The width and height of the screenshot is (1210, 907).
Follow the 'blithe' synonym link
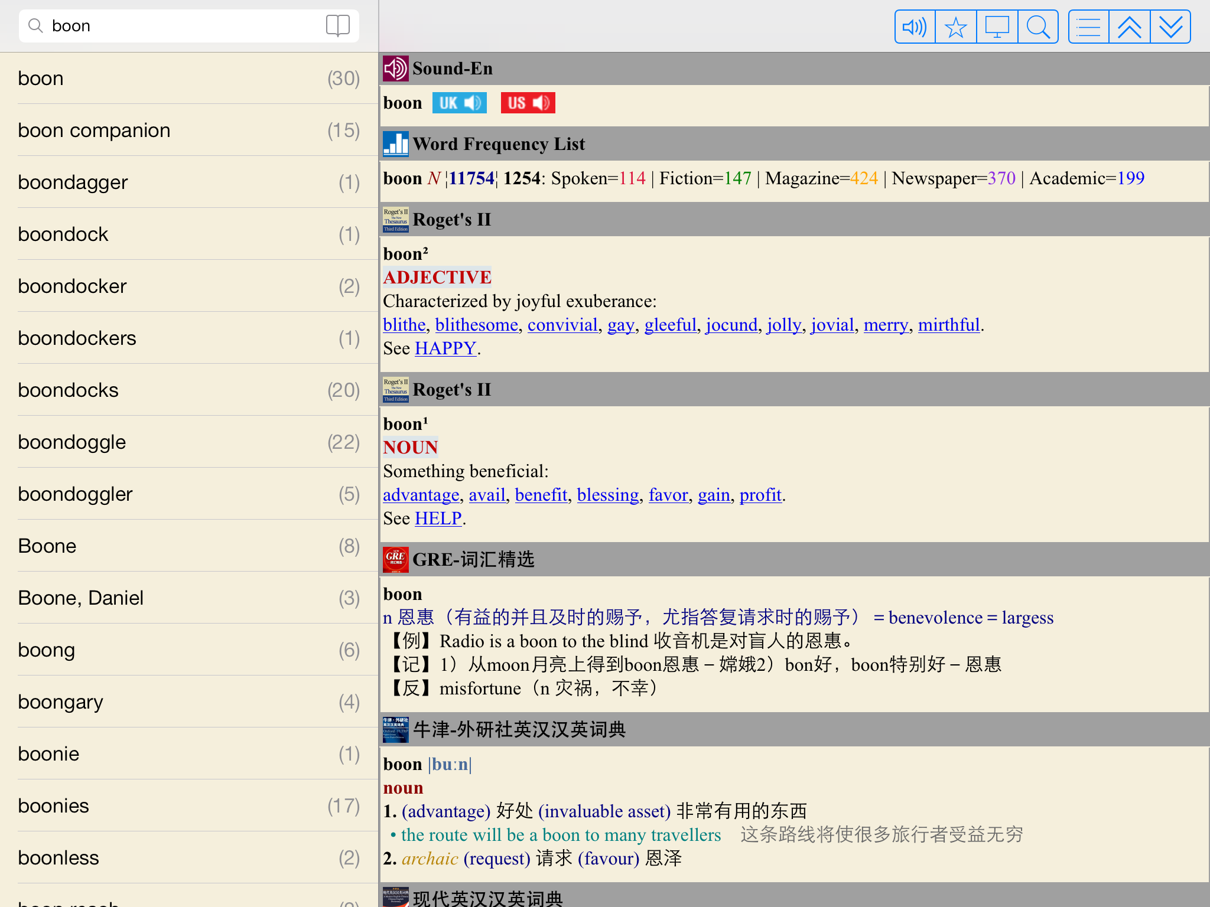(404, 325)
